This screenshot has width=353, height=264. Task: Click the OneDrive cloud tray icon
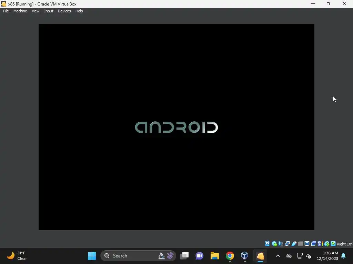pos(289,256)
